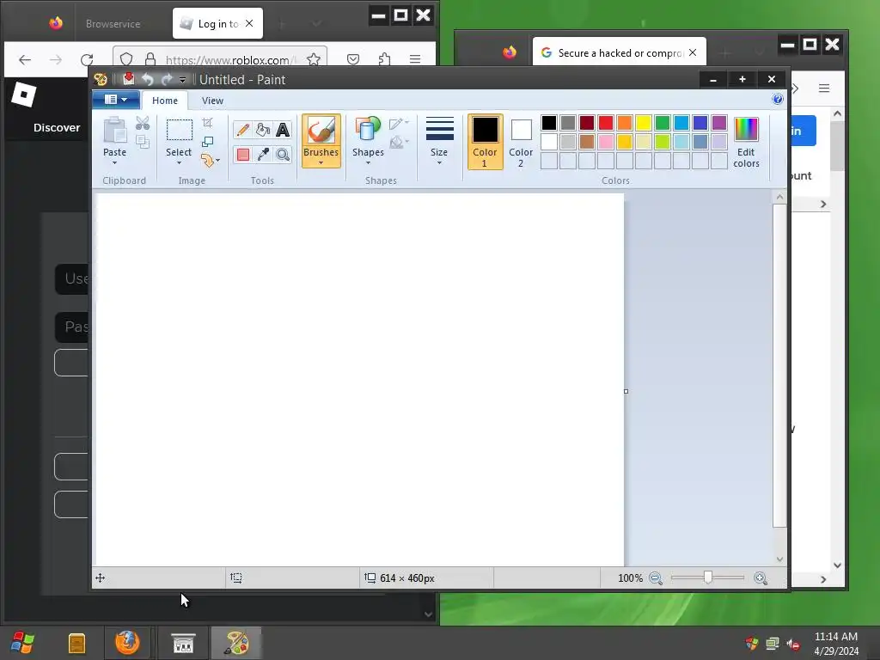The width and height of the screenshot is (880, 660).
Task: Click the right-edge canvas resize handle
Action: click(626, 391)
